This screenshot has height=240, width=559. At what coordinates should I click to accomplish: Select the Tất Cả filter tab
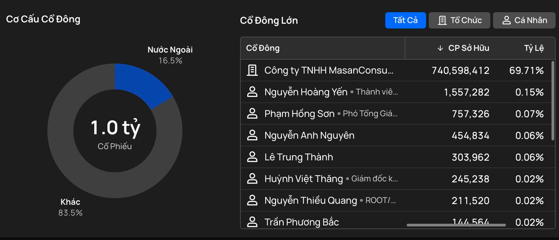[x=405, y=20]
